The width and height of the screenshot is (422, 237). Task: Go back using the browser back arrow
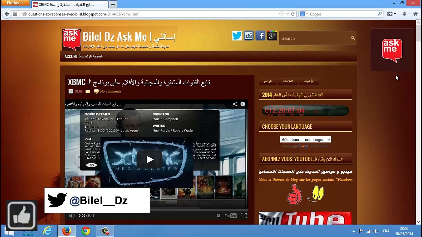[x=7, y=14]
